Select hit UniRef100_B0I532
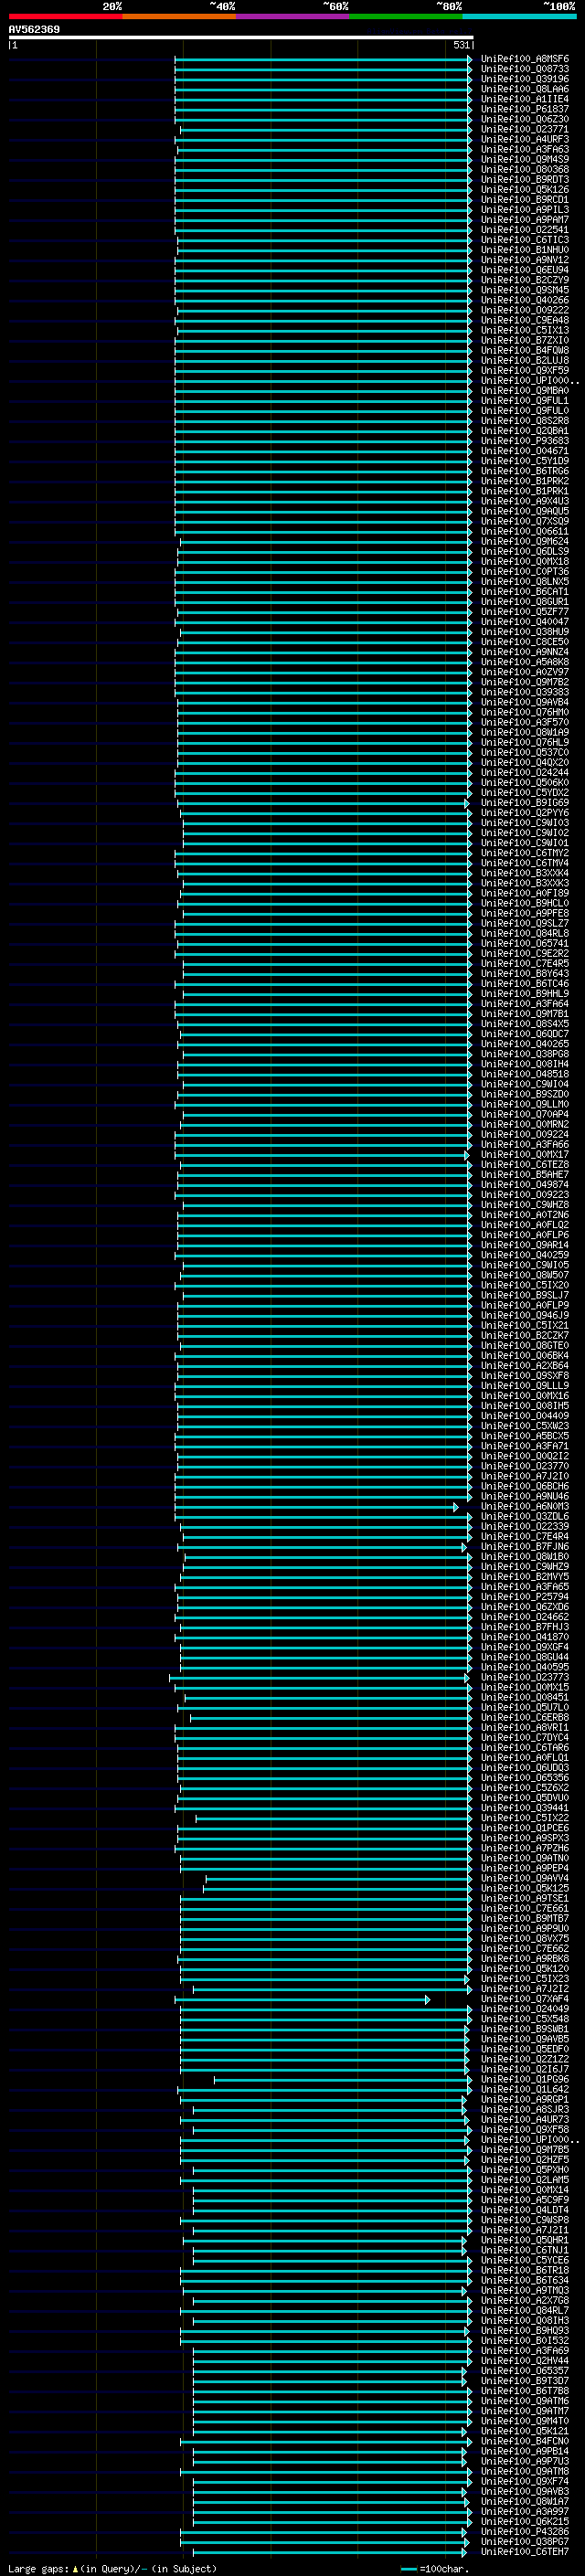The height and width of the screenshot is (2576, 585). point(525,2340)
